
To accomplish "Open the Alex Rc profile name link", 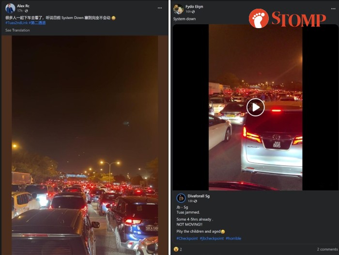I will tap(23, 6).
